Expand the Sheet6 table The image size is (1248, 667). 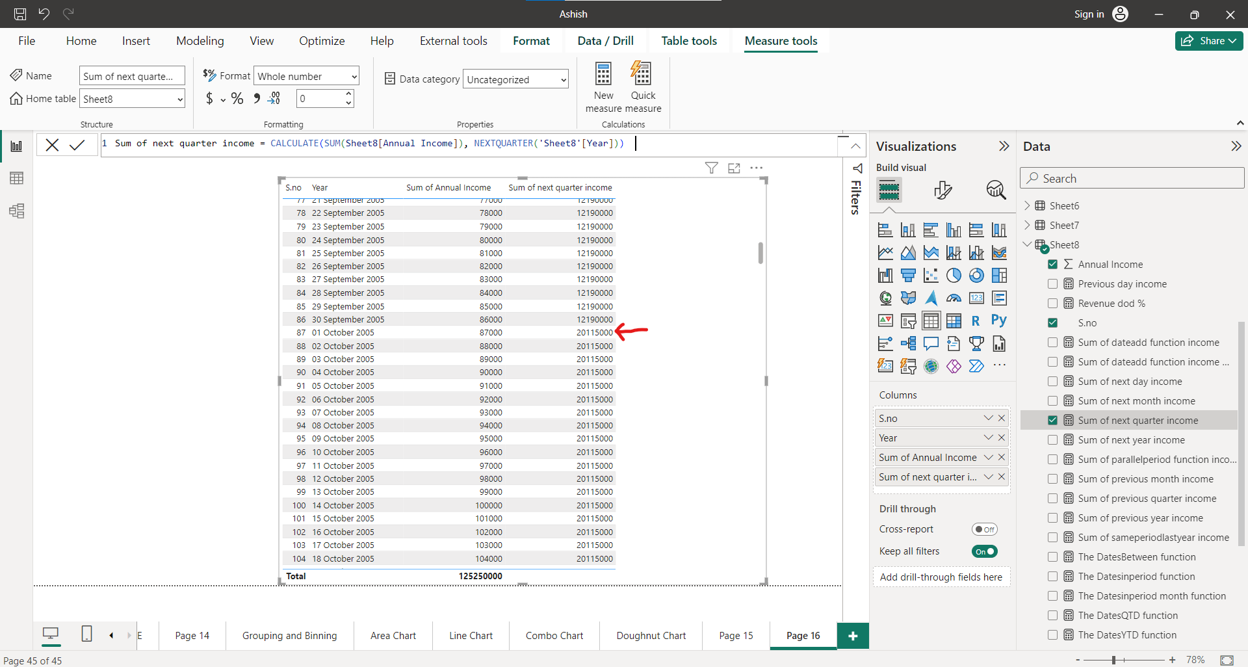point(1027,205)
